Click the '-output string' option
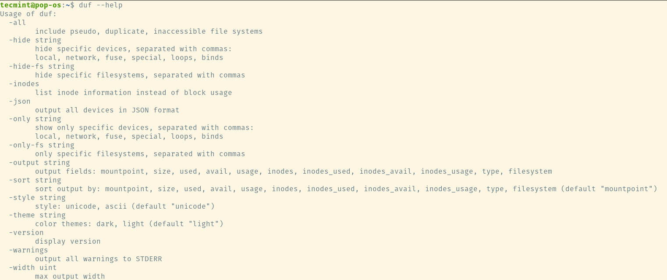The width and height of the screenshot is (667, 280). pos(39,163)
